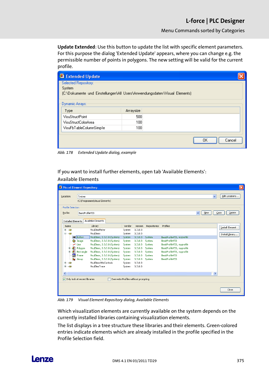
Task: Sort by the Library column header
Action: (x=106, y=226)
